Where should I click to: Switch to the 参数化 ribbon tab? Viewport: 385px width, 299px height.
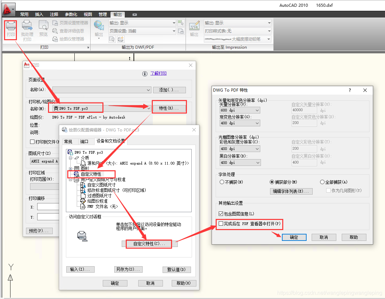coord(71,15)
